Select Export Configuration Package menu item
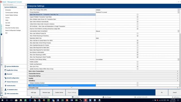 pos(13,30)
